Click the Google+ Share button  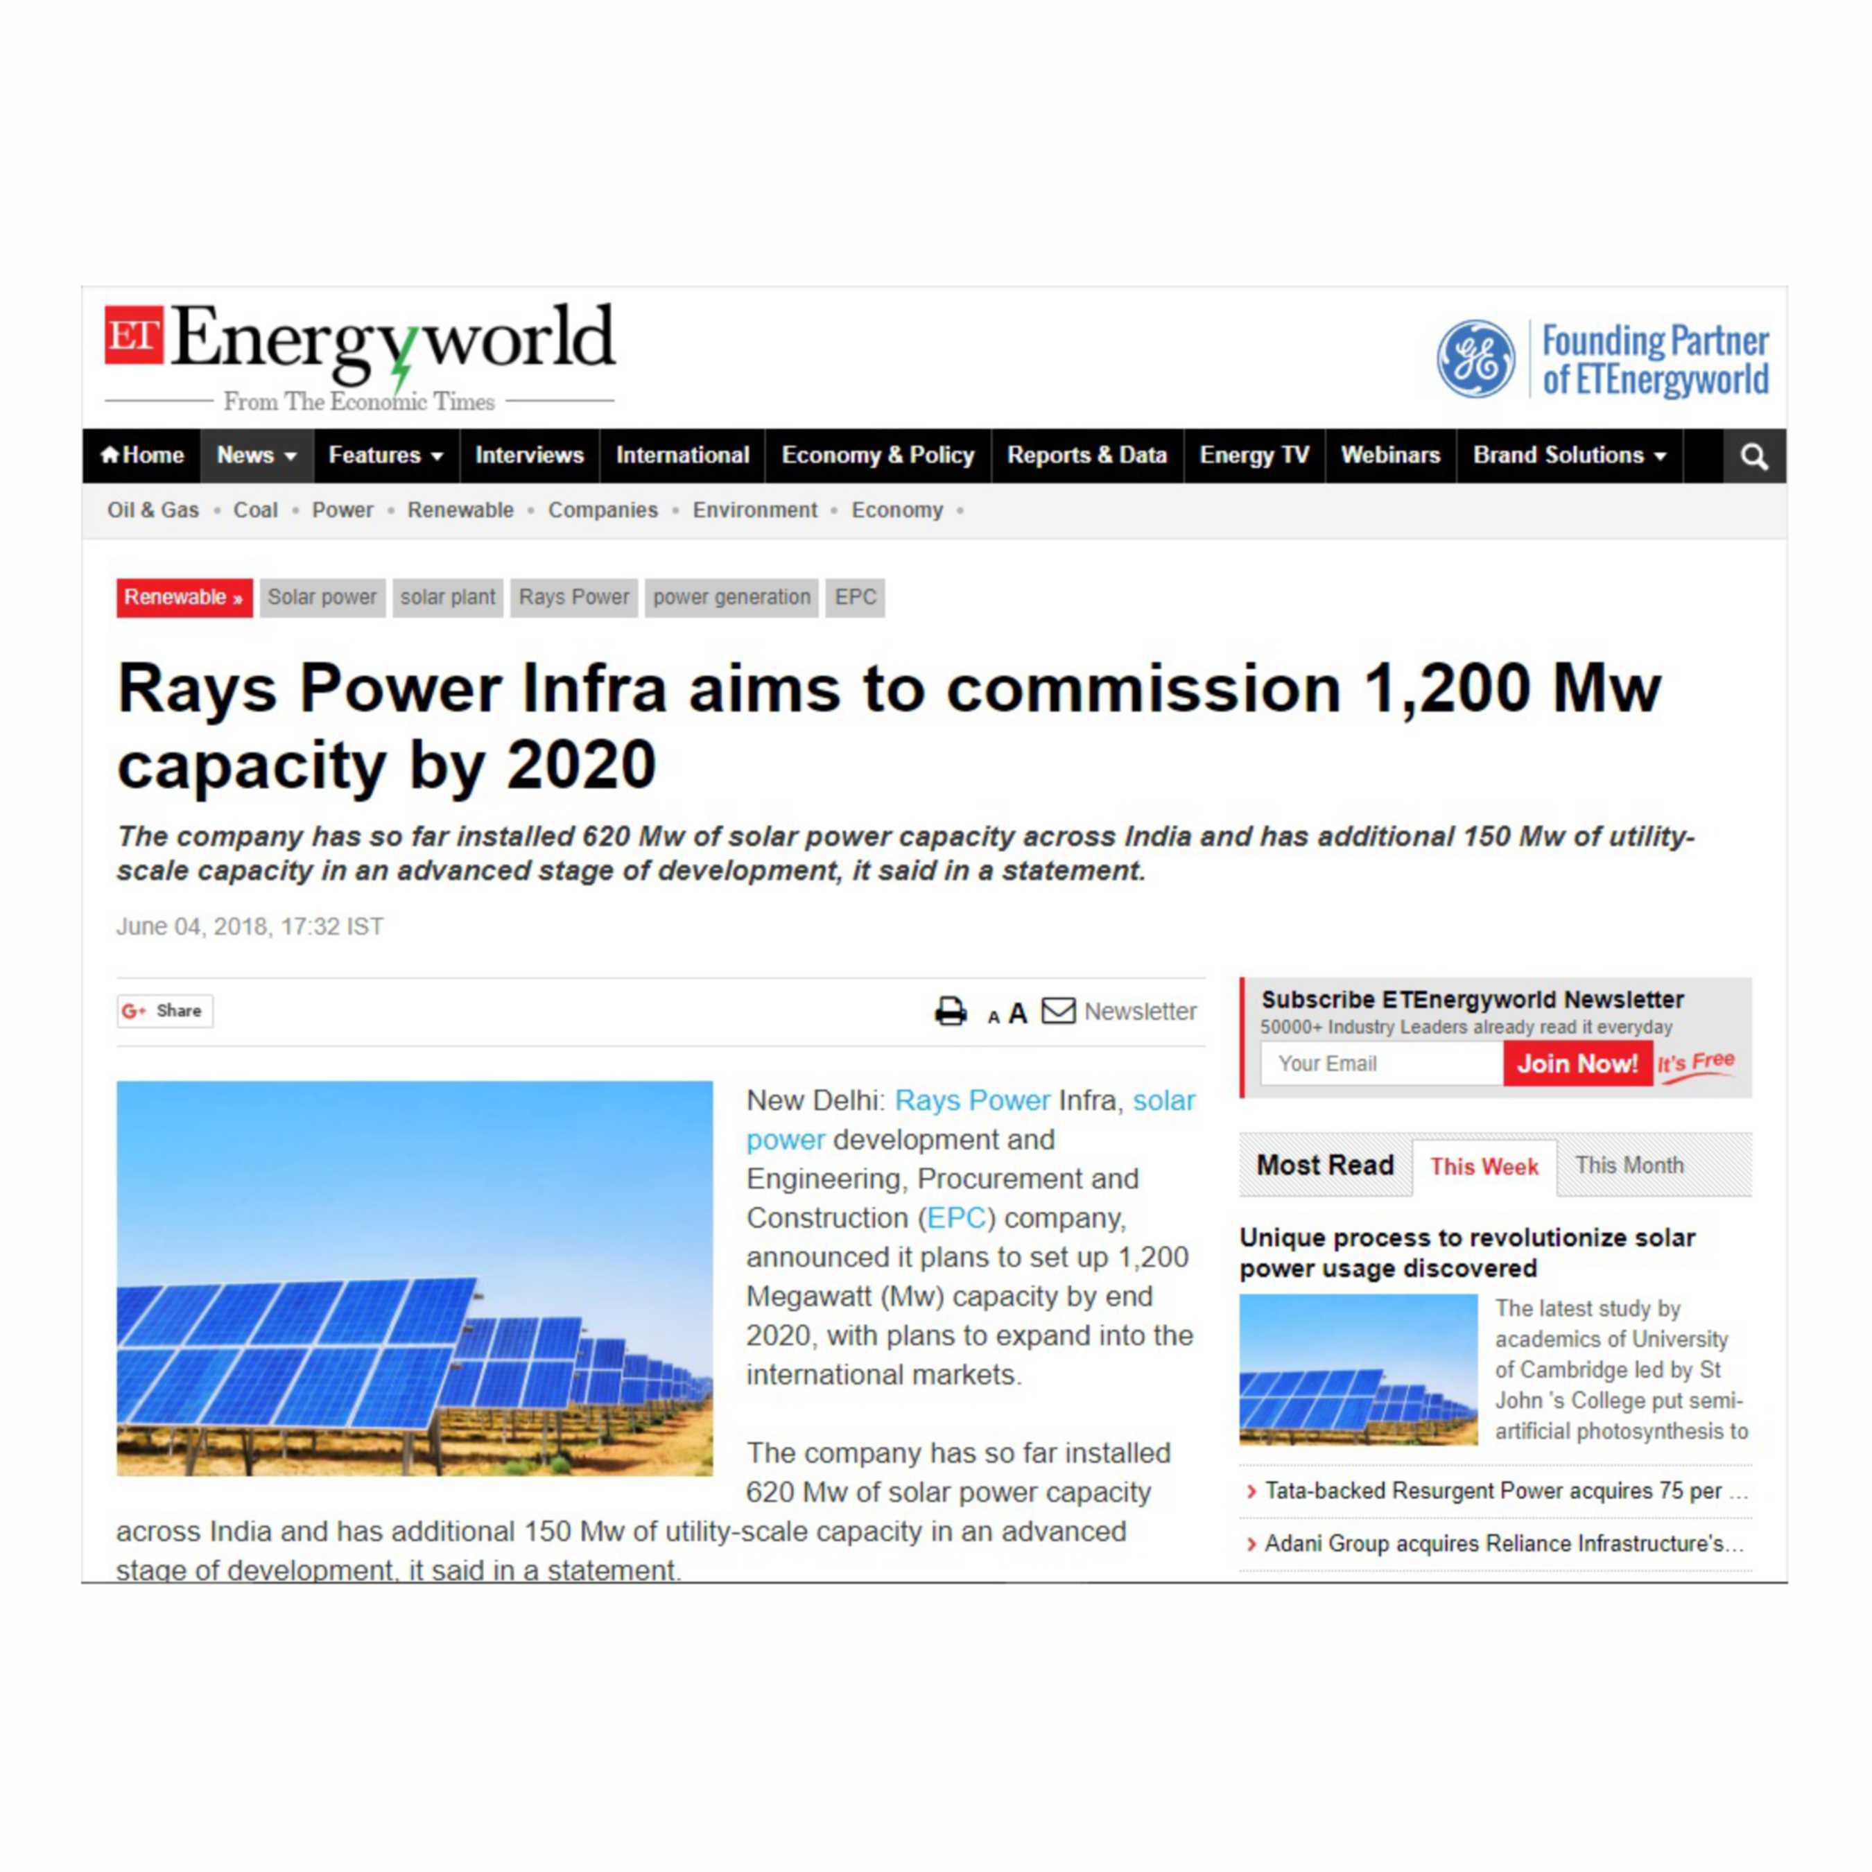tap(164, 1011)
